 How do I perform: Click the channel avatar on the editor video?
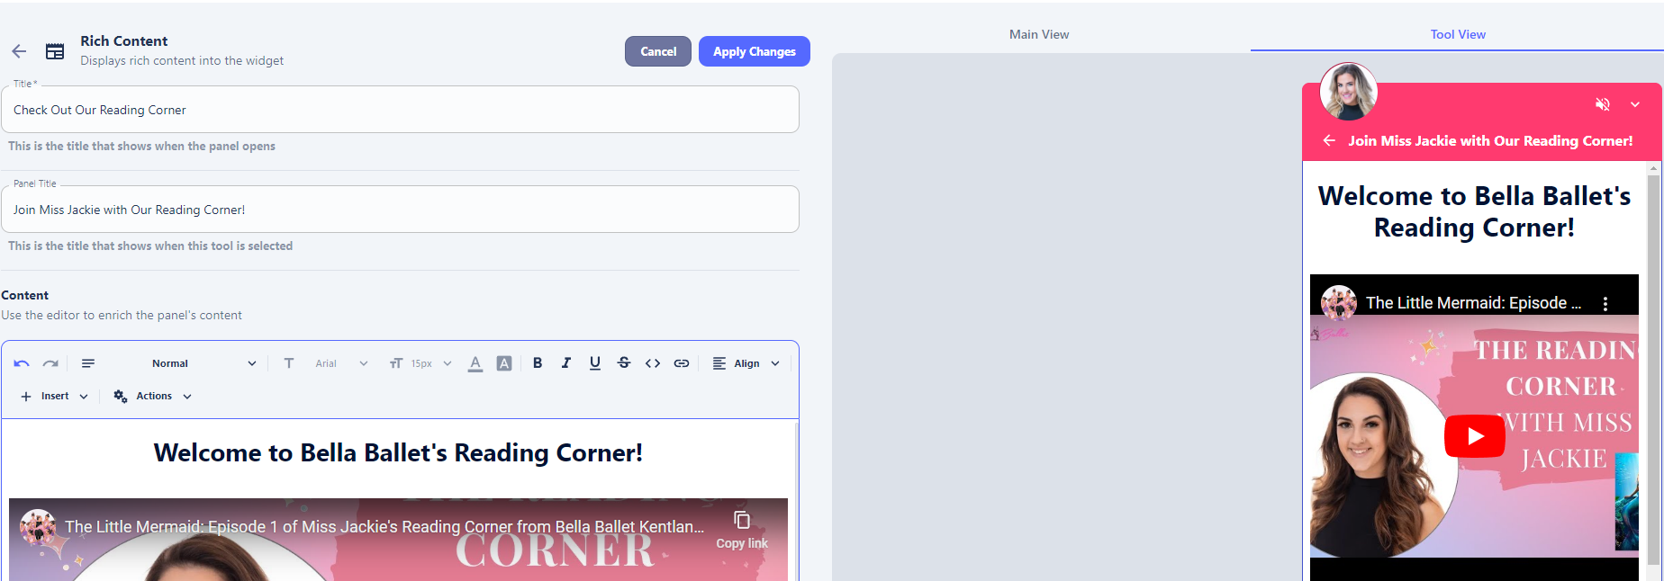[38, 527]
